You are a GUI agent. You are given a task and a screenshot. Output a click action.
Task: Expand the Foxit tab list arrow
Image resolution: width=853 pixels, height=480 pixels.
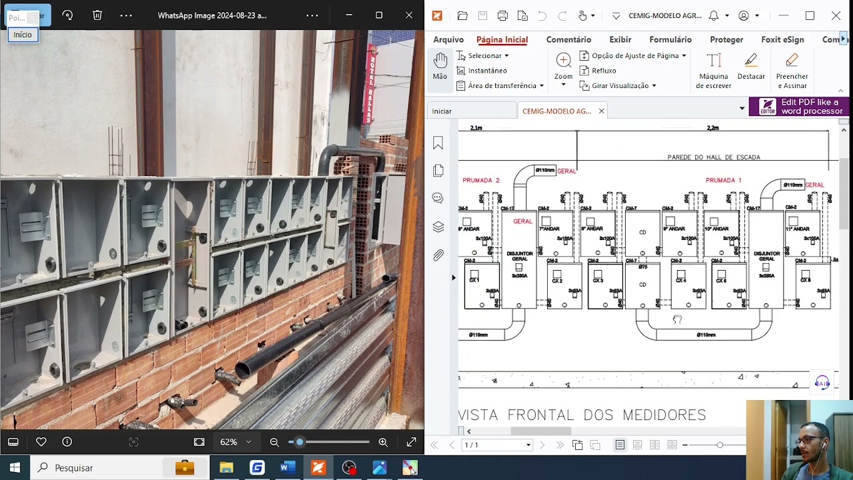pyautogui.click(x=742, y=108)
